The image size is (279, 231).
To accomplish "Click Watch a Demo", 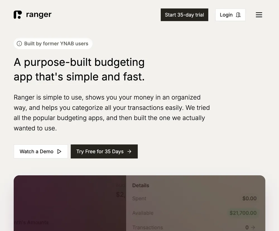I will point(41,151).
